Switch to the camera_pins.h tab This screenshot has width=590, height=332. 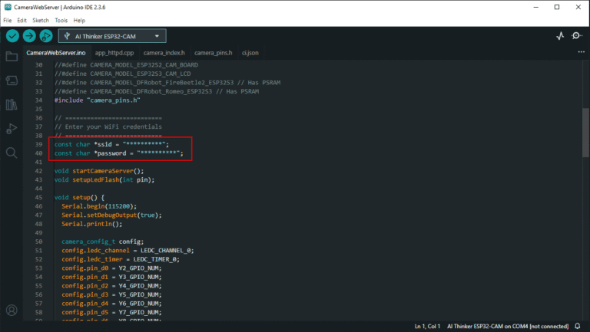pyautogui.click(x=214, y=53)
